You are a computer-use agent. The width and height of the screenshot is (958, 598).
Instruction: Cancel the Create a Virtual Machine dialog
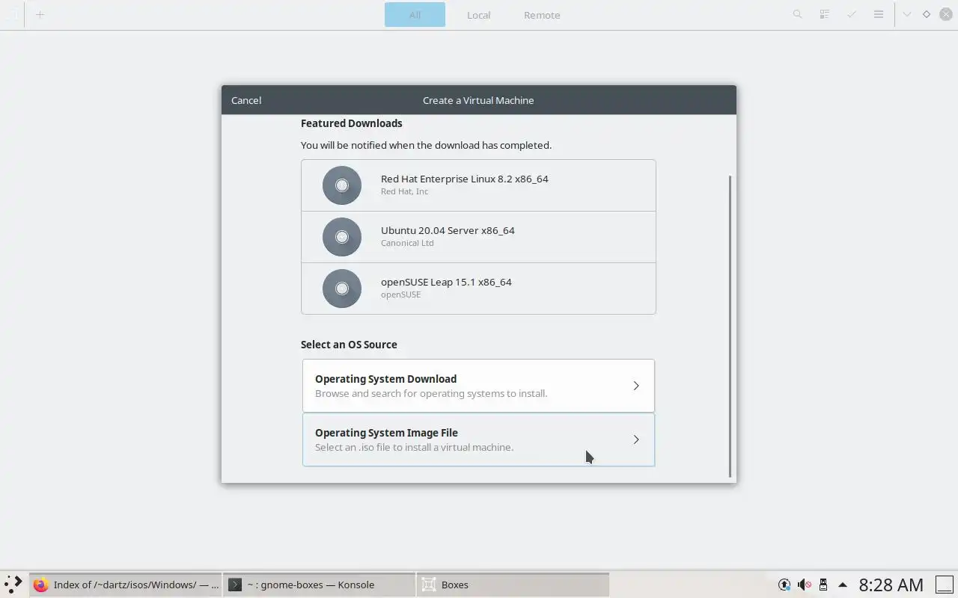[246, 100]
